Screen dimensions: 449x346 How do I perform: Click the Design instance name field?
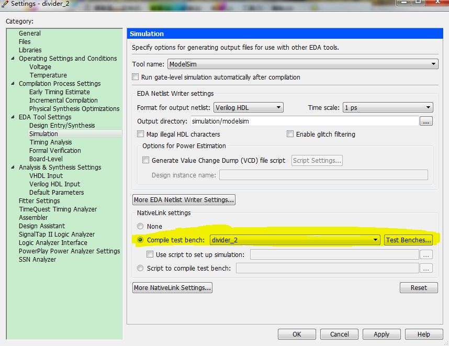pyautogui.click(x=323, y=175)
